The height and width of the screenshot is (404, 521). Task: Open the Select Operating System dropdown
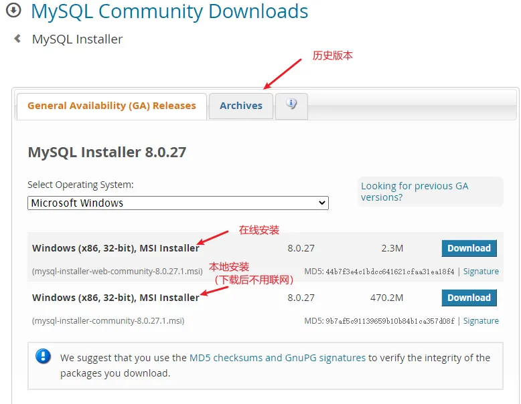[177, 203]
